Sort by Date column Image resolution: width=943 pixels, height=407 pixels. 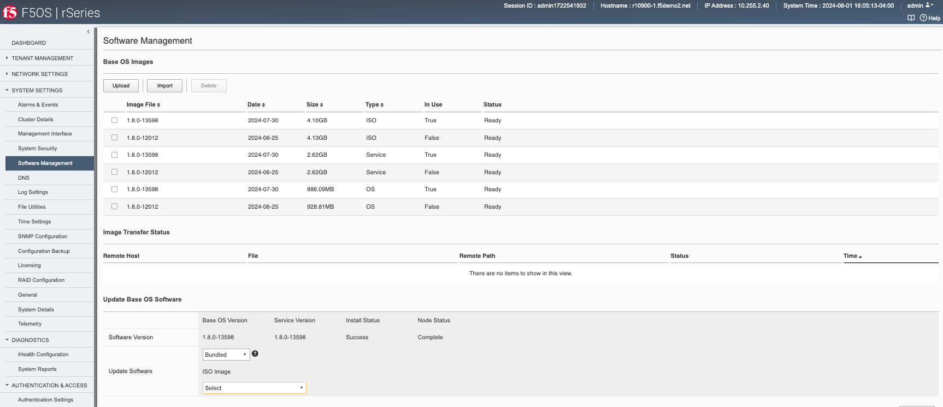(x=256, y=104)
